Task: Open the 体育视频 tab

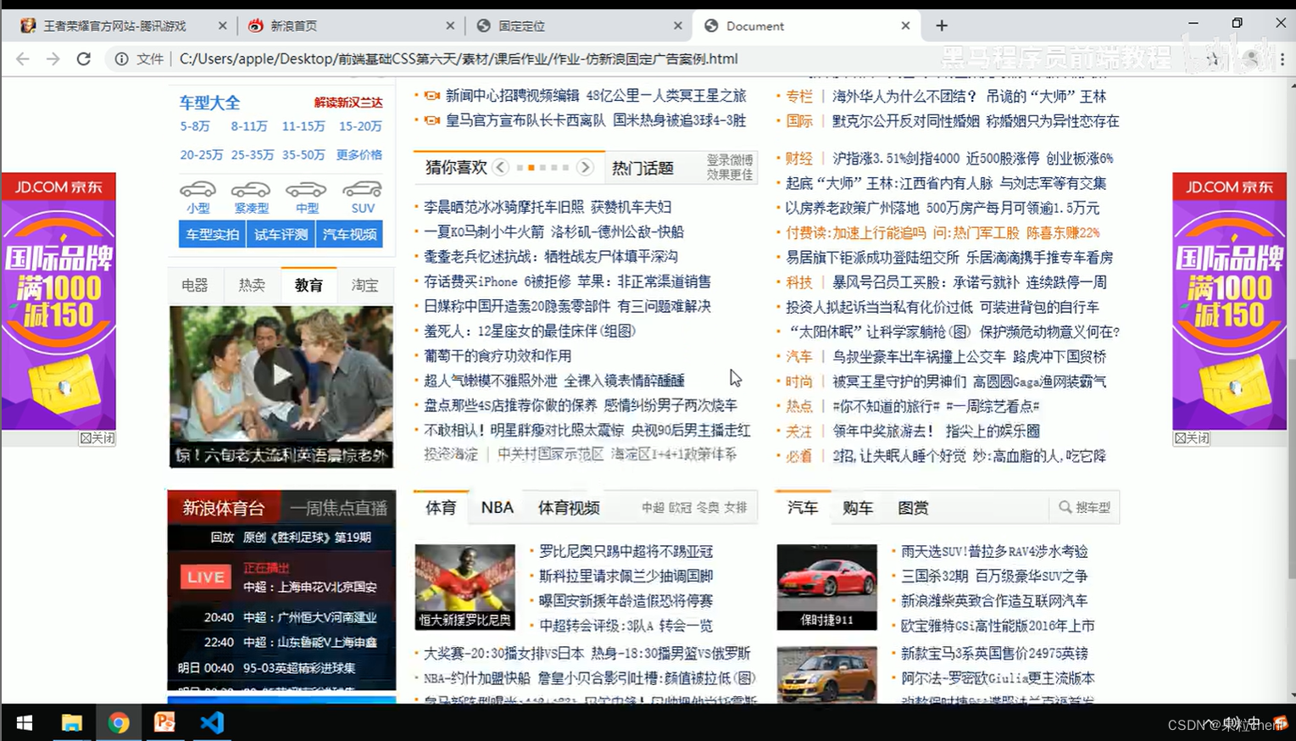Action: [569, 507]
